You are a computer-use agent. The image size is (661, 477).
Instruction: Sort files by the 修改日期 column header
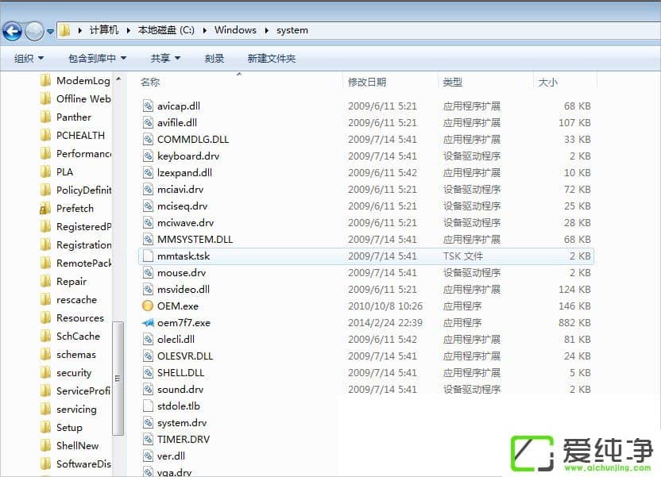tap(367, 82)
